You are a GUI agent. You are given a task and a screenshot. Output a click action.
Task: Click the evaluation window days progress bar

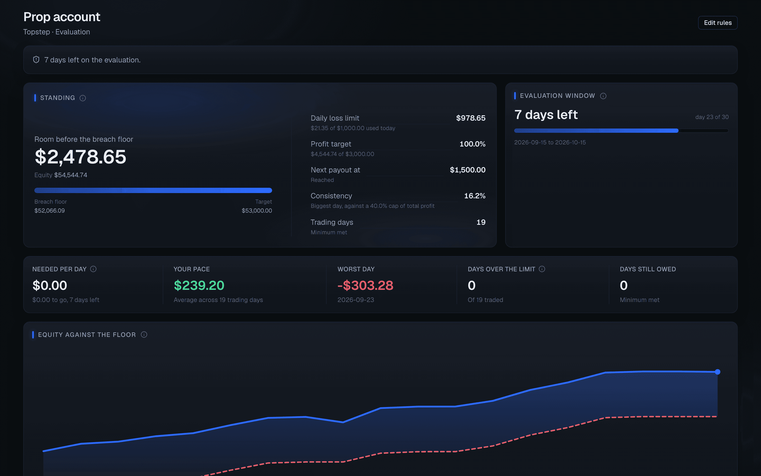coord(621,131)
